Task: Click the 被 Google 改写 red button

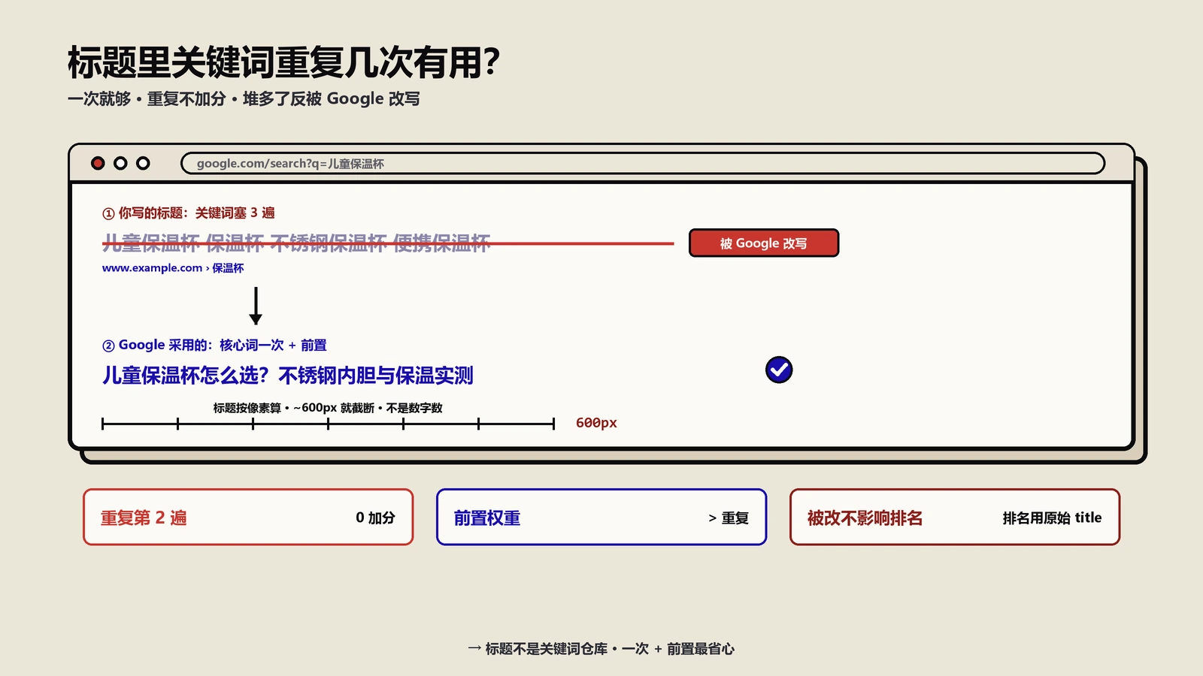Action: [764, 243]
